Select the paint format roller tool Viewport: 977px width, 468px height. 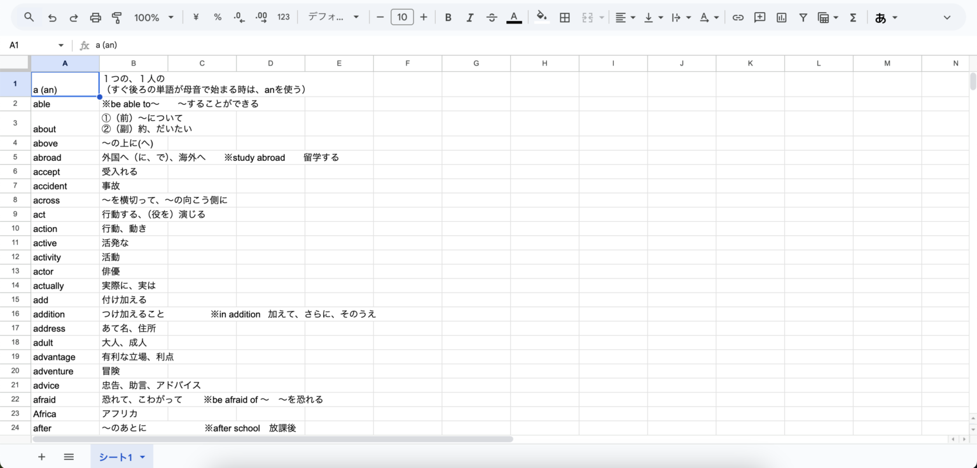(117, 18)
